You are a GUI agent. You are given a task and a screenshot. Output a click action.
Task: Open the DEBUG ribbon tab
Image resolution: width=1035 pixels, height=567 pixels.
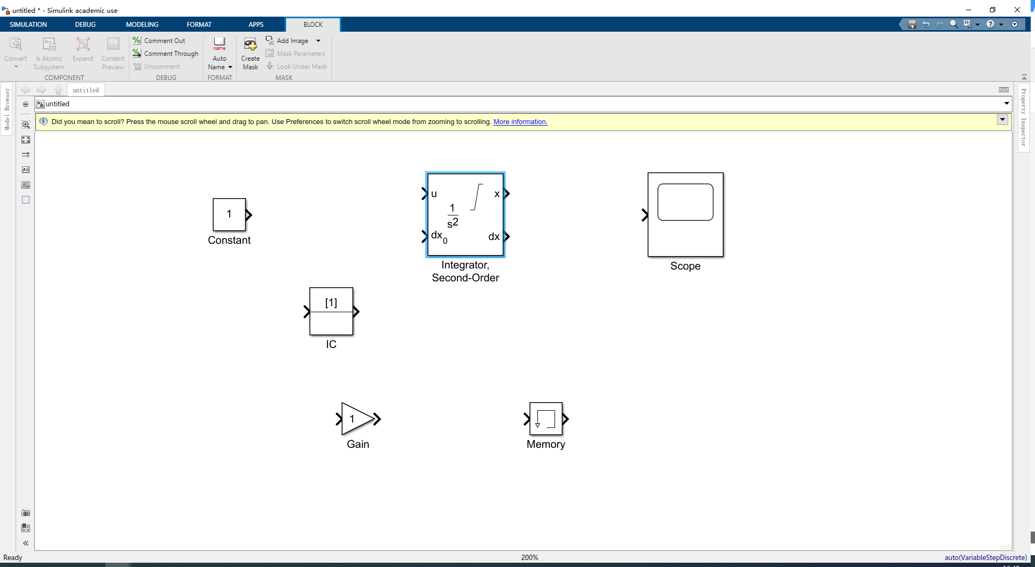[x=85, y=24]
